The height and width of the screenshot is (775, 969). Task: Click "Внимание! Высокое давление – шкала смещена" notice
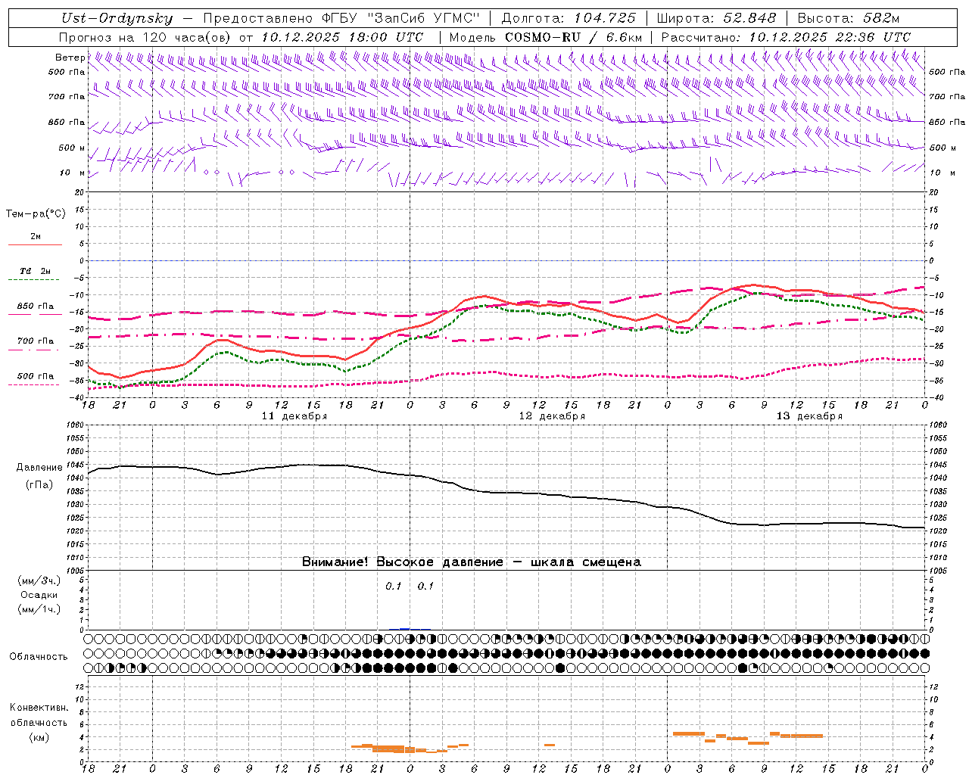472,562
